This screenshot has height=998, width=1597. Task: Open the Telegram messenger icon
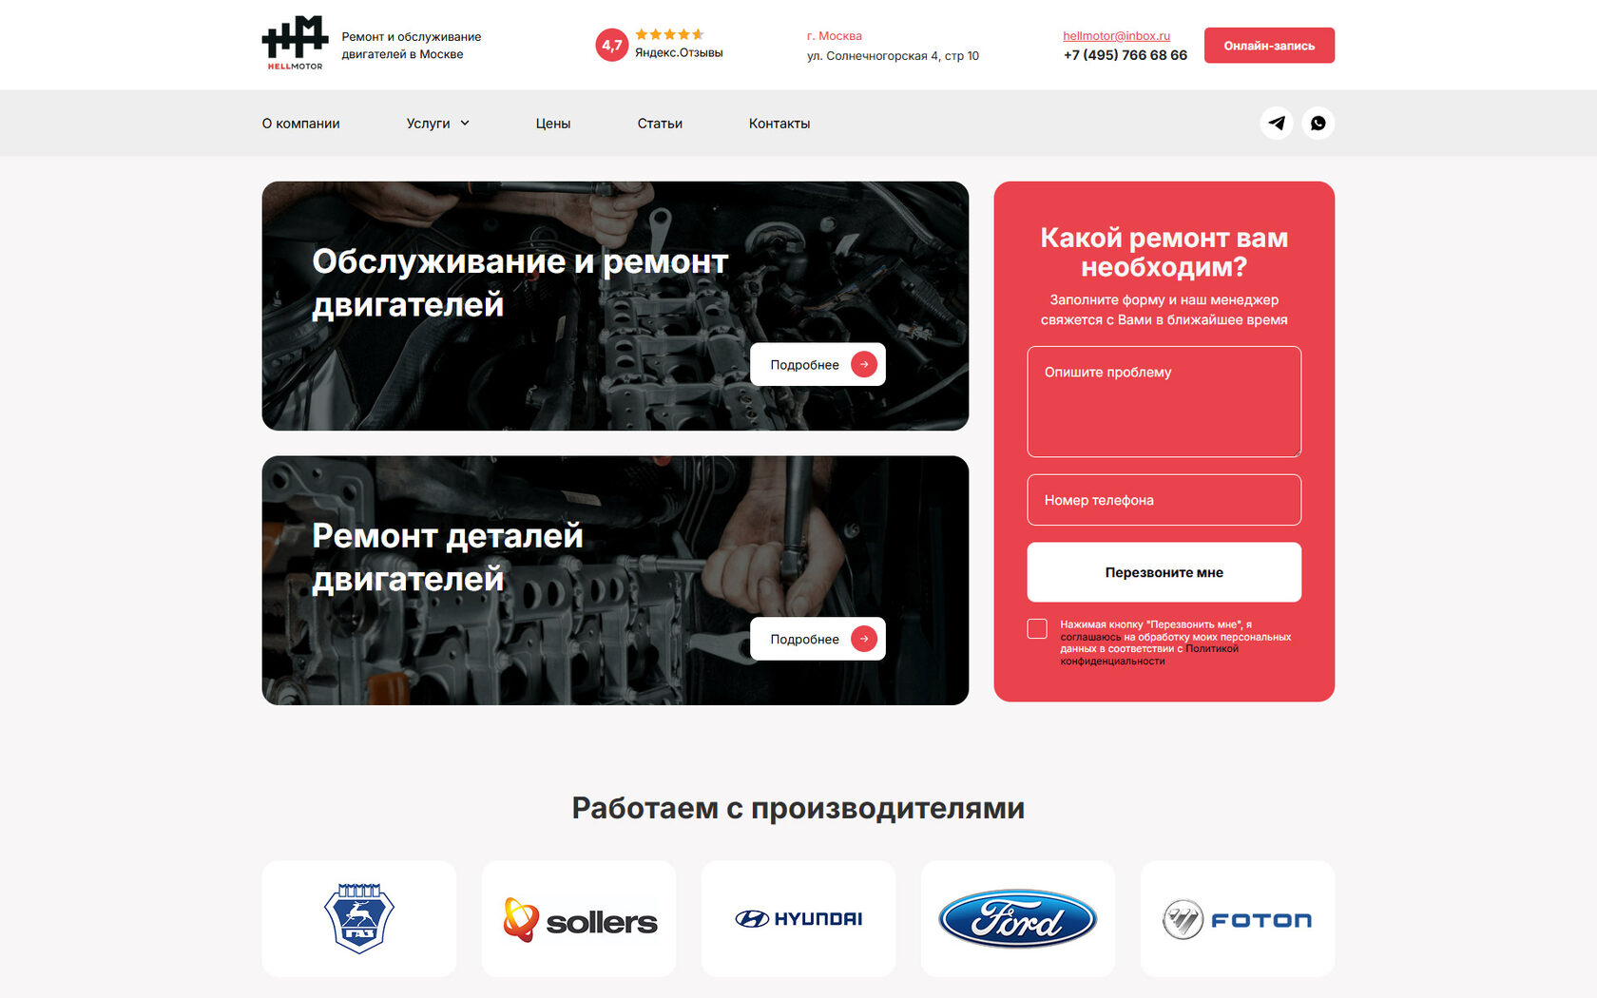1277,124
